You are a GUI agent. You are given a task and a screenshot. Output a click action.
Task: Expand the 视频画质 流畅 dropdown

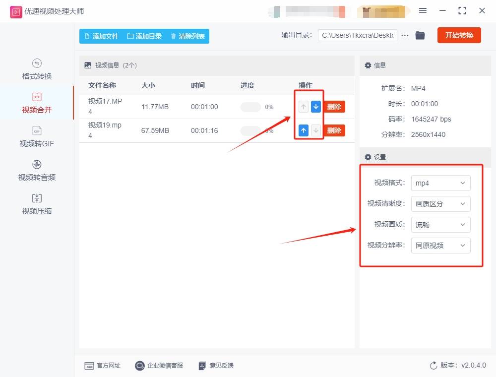tap(440, 225)
